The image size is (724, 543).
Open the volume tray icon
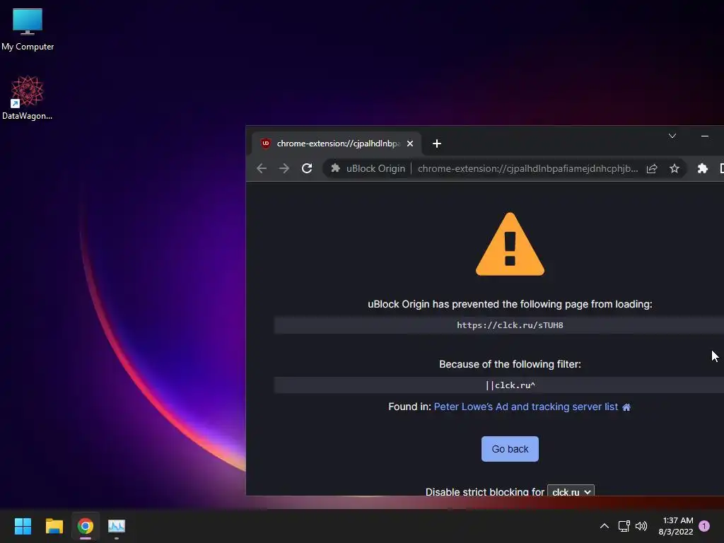click(641, 526)
